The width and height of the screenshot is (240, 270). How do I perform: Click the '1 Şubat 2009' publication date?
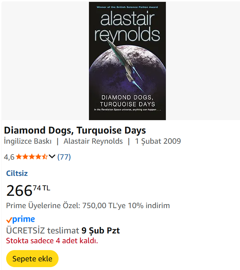tap(158, 141)
